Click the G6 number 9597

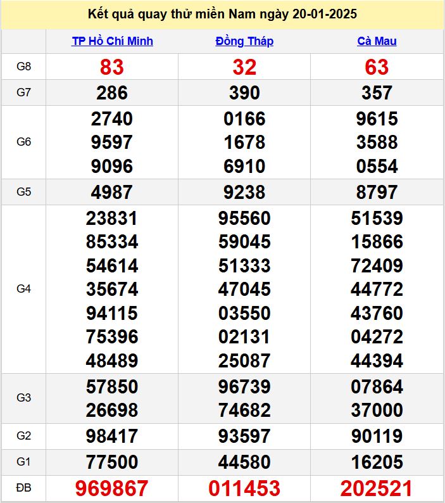coord(112,142)
